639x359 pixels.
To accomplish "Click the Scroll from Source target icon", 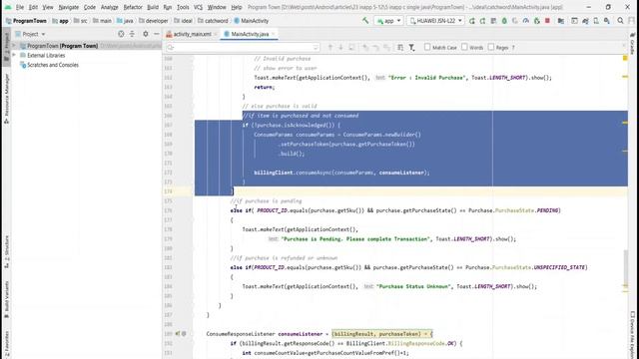I will (121, 34).
